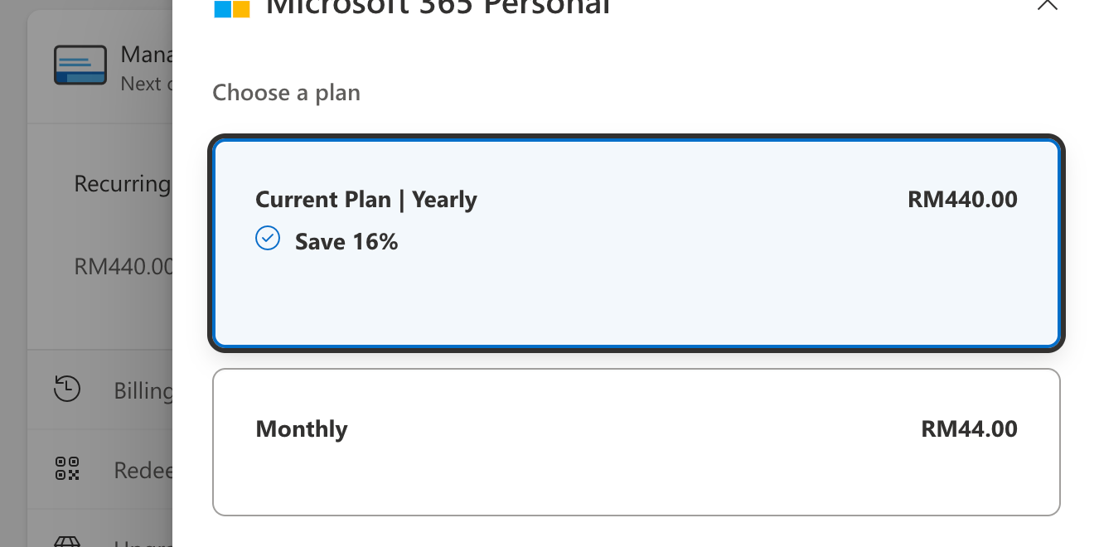Viewport: 1099px width, 547px height.
Task: Click the circled checkmark beside Save 16%
Action: coord(268,239)
